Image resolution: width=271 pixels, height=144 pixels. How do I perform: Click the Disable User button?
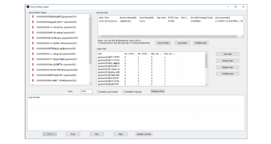(x=227, y=67)
